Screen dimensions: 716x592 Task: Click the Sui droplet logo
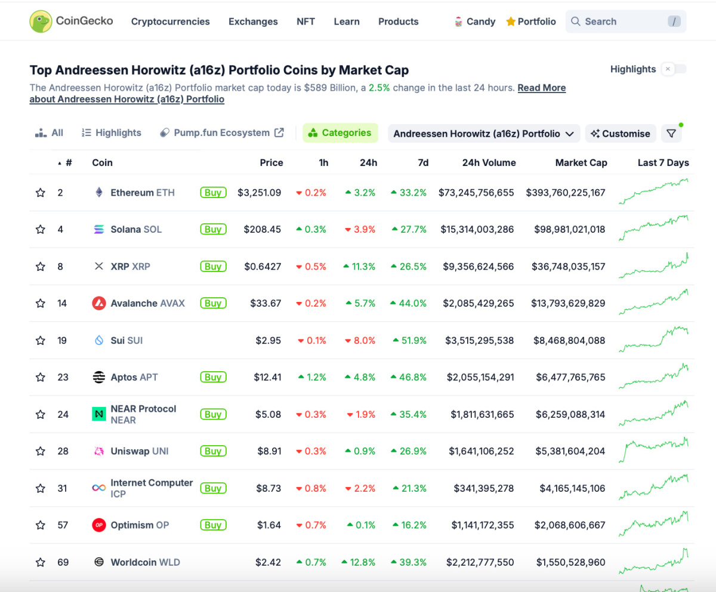(x=99, y=340)
